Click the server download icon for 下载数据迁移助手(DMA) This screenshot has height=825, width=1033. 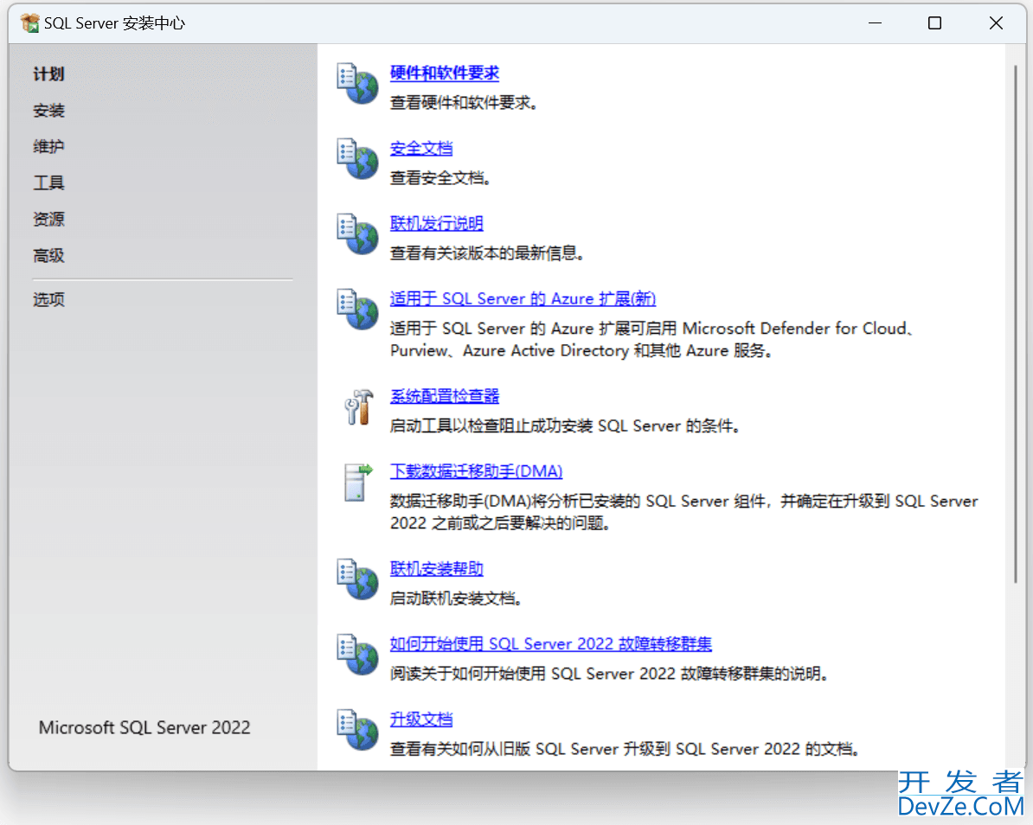357,482
